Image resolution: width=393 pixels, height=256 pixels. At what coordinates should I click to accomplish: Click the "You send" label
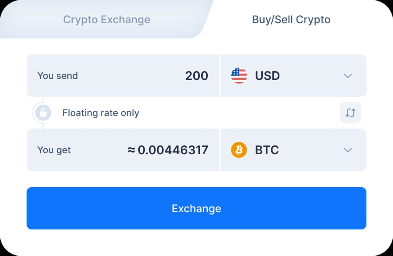pyautogui.click(x=57, y=76)
